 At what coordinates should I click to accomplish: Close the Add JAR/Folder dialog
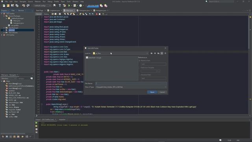165,48
